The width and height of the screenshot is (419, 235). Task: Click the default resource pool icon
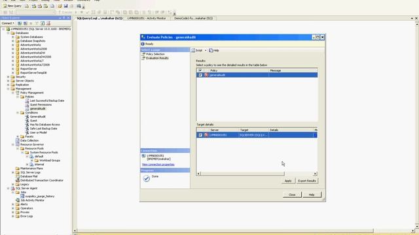pyautogui.click(x=31, y=157)
